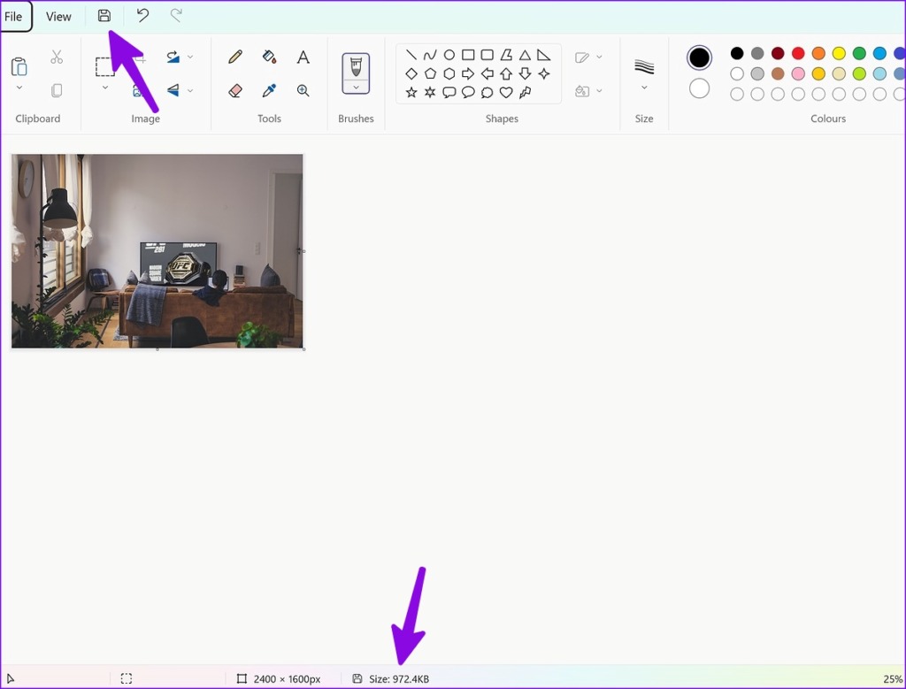
Task: Select the heart shape
Action: coord(505,91)
